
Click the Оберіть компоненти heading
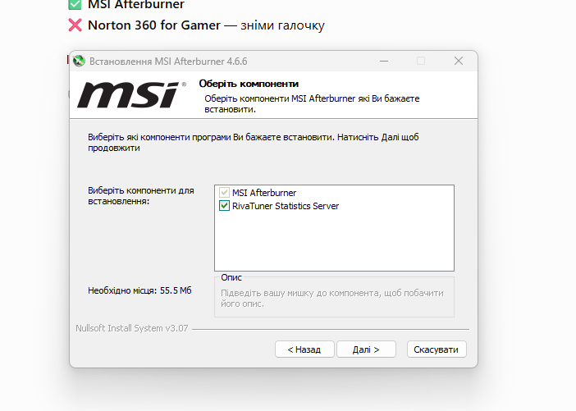[x=249, y=84]
